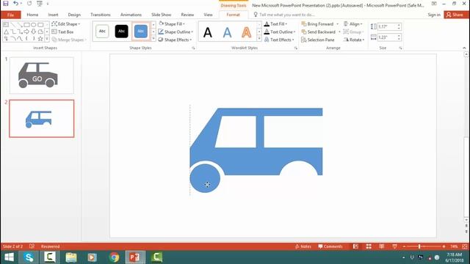
Task: Switch to the Home tab
Action: click(32, 15)
